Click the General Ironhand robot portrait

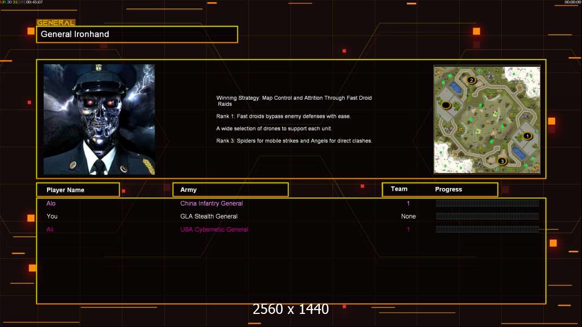pyautogui.click(x=99, y=119)
